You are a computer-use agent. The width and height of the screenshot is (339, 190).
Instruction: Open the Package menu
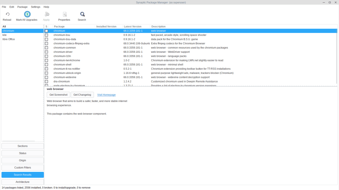click(x=22, y=7)
